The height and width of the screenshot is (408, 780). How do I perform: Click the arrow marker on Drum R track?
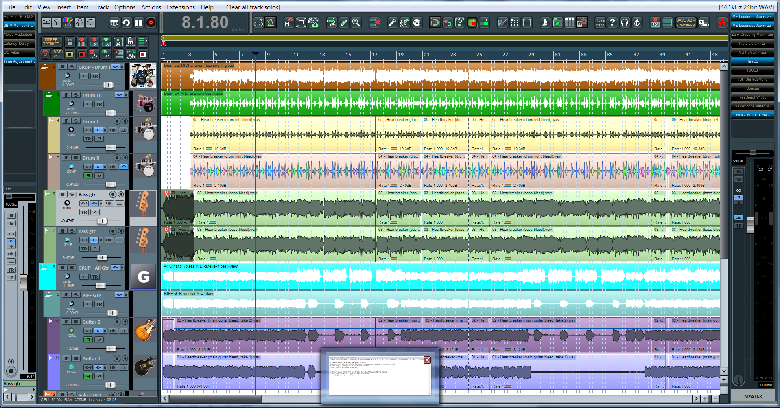pyautogui.click(x=51, y=157)
